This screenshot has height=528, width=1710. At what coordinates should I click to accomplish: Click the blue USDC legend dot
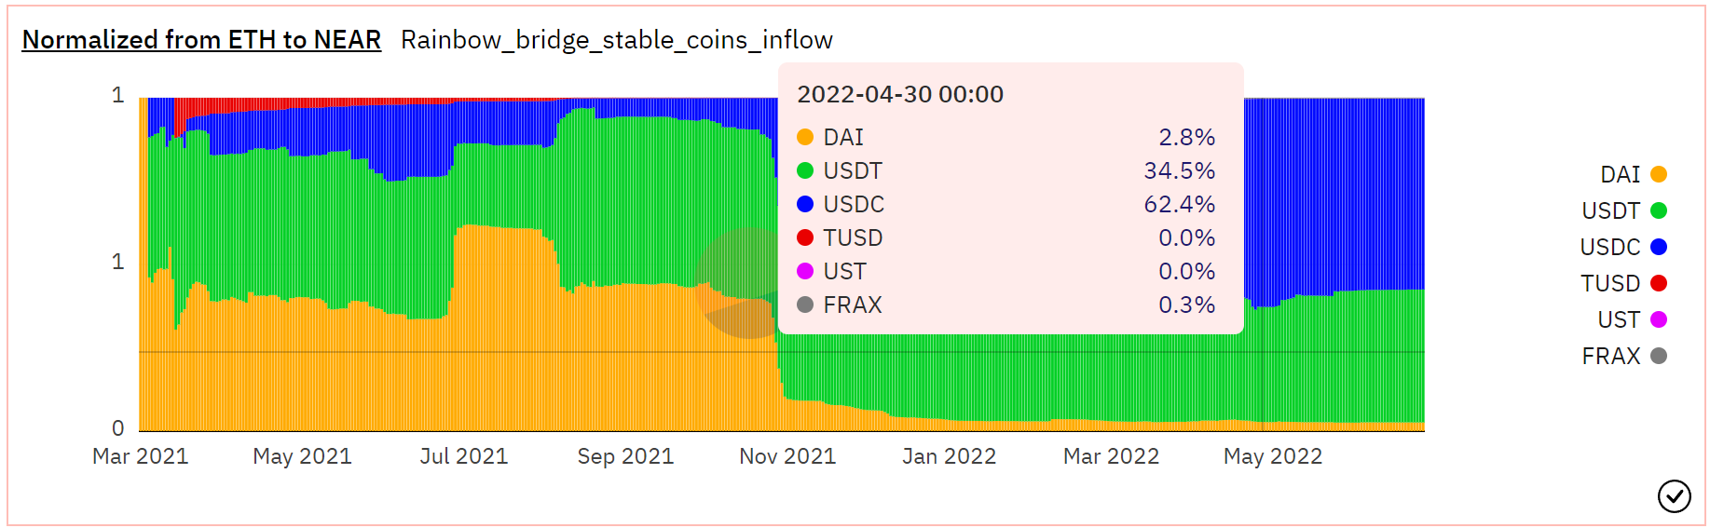tap(1659, 247)
